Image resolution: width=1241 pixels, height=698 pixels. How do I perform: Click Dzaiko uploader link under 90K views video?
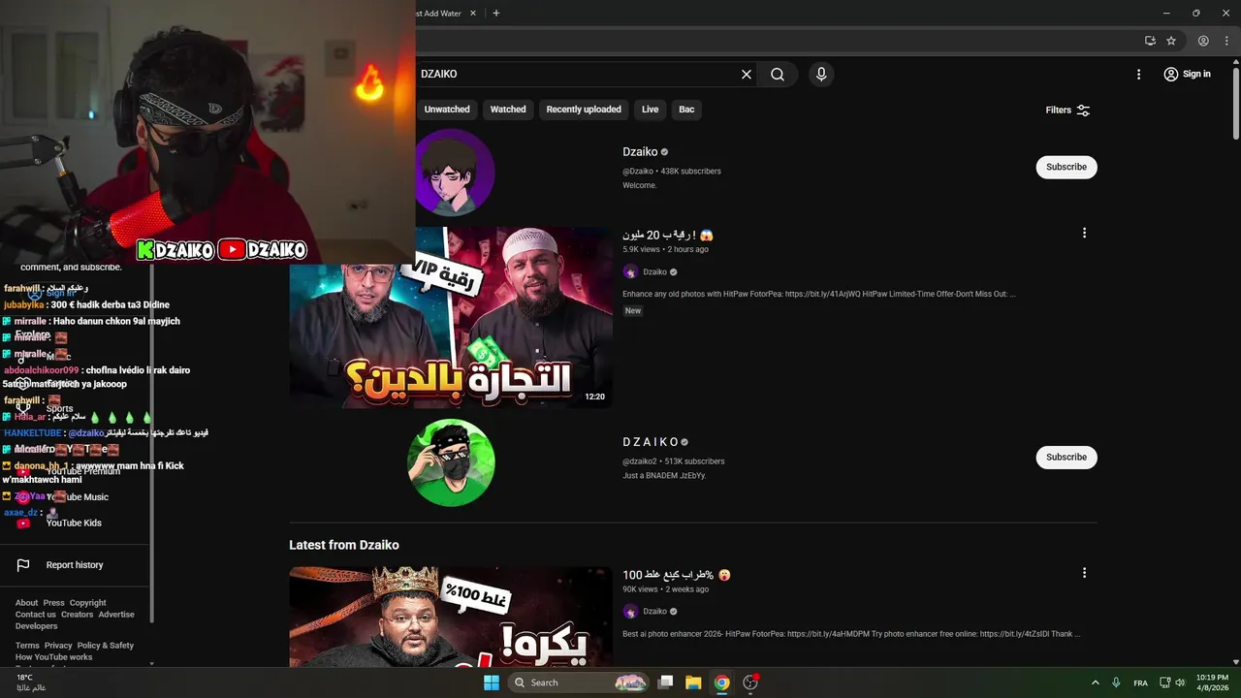pos(655,612)
